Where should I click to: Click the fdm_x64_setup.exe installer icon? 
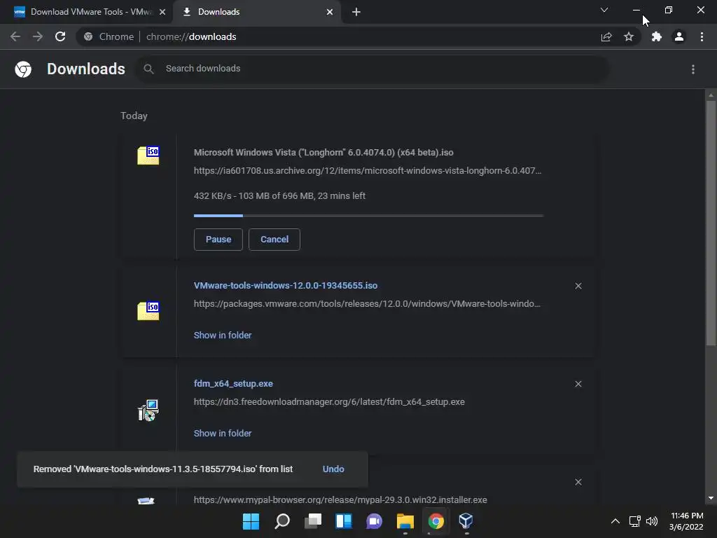pyautogui.click(x=148, y=410)
